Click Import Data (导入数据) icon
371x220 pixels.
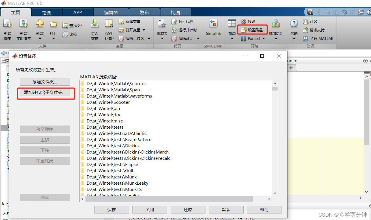95,23
